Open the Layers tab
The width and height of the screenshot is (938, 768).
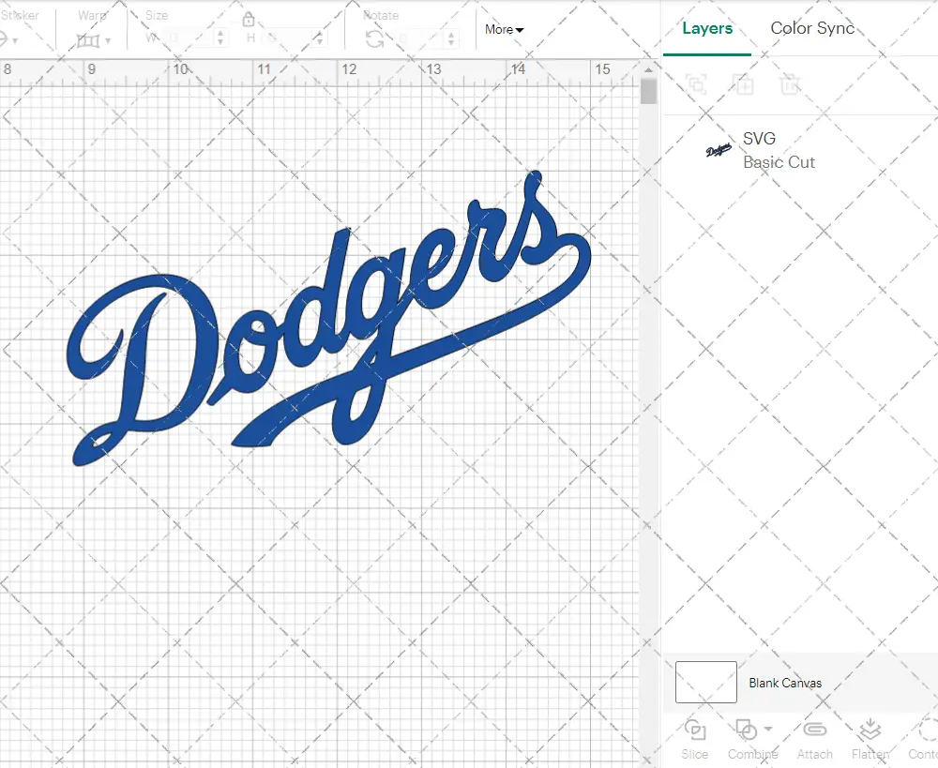click(x=707, y=28)
